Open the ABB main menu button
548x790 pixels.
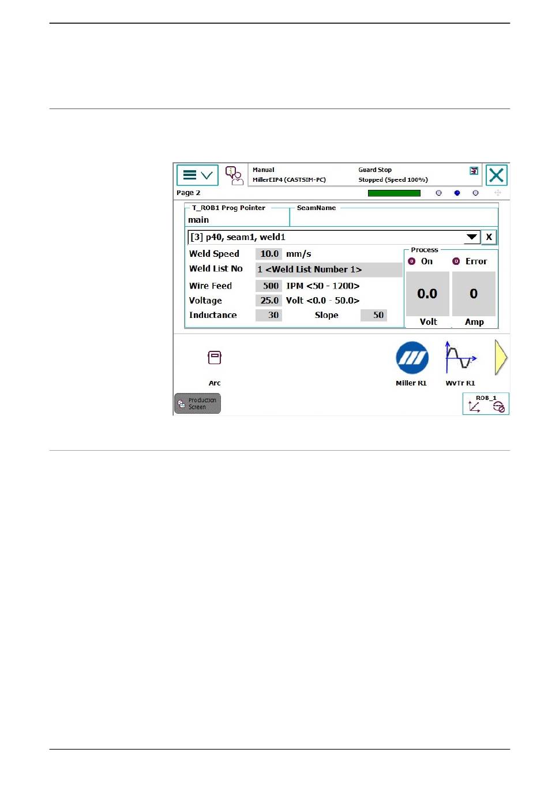pyautogui.click(x=197, y=175)
